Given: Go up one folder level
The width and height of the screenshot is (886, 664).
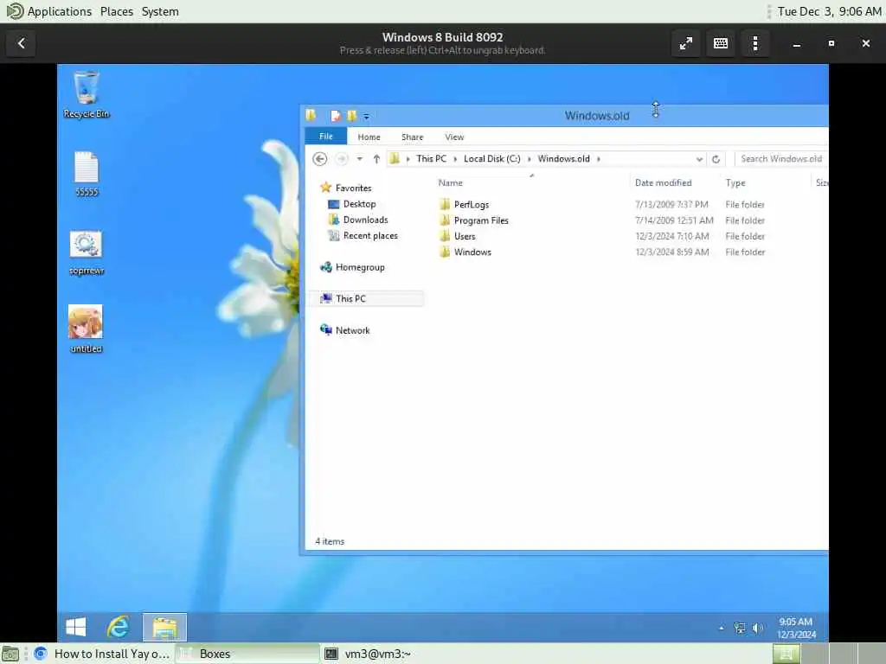Looking at the screenshot, I should (376, 159).
